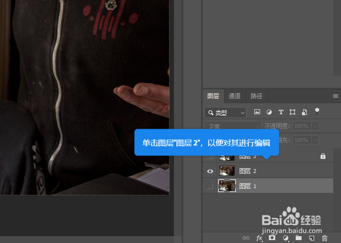The width and height of the screenshot is (341, 243).
Task: Open the 填充 fill dropdown arrow
Action: pyautogui.click(x=315, y=140)
